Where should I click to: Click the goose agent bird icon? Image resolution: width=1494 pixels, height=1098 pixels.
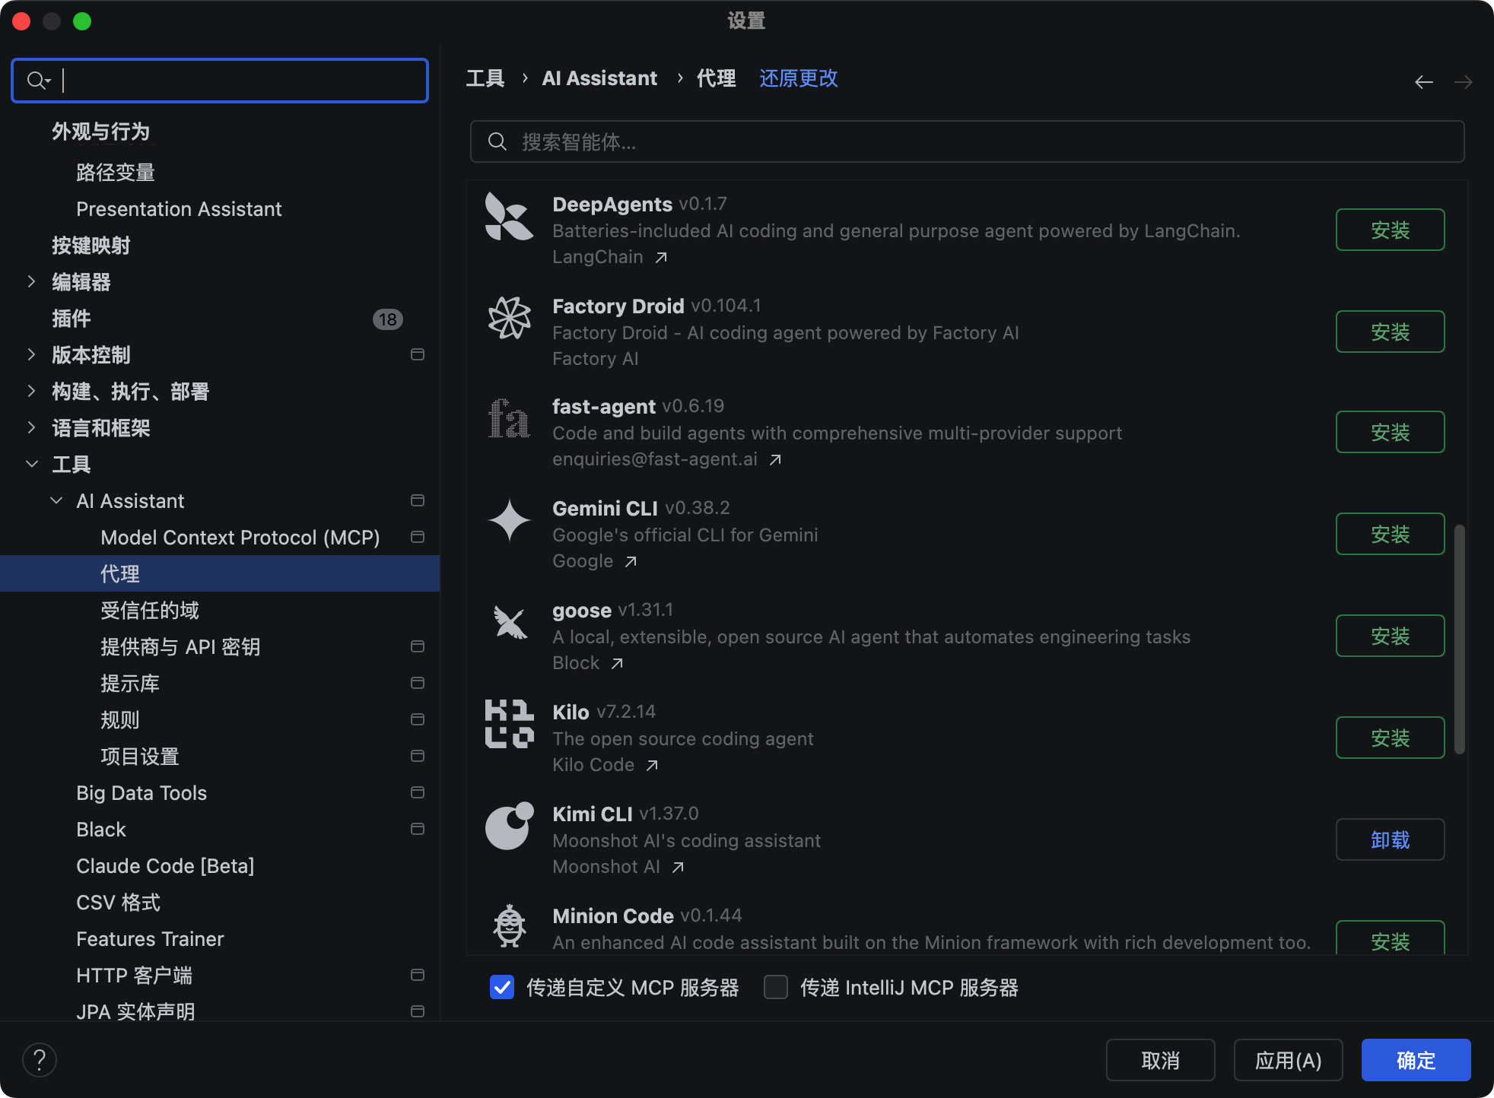pos(509,623)
